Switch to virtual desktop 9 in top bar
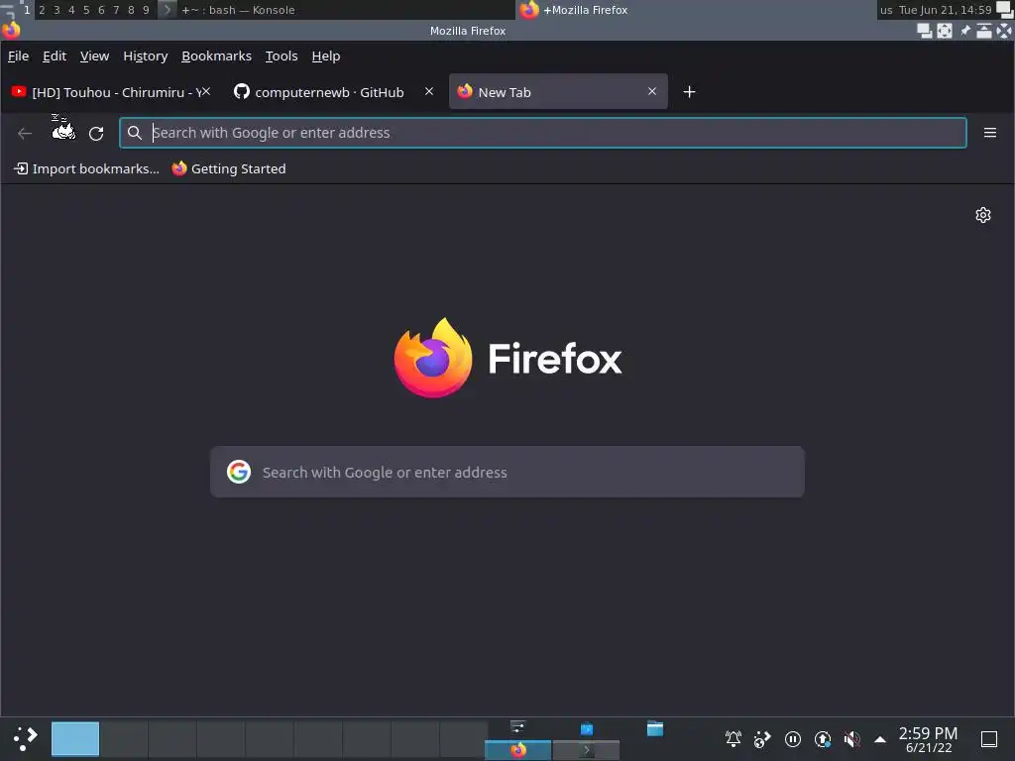Image resolution: width=1015 pixels, height=761 pixels. [146, 10]
